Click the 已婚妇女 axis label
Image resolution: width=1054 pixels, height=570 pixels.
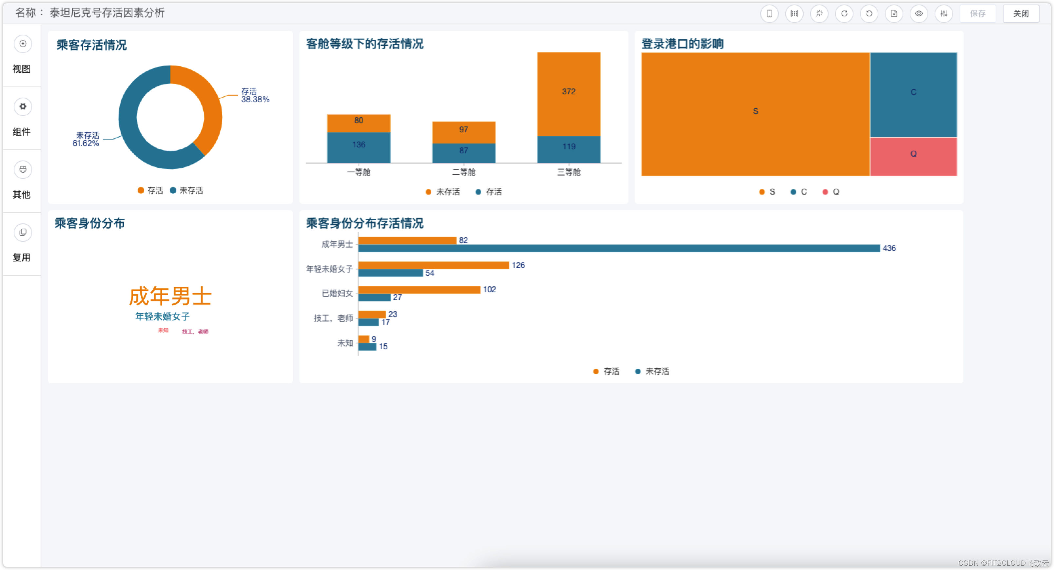pos(337,294)
